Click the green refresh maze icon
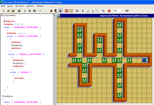Image resolution: width=154 pixels, height=105 pixels. pyautogui.click(x=71, y=11)
